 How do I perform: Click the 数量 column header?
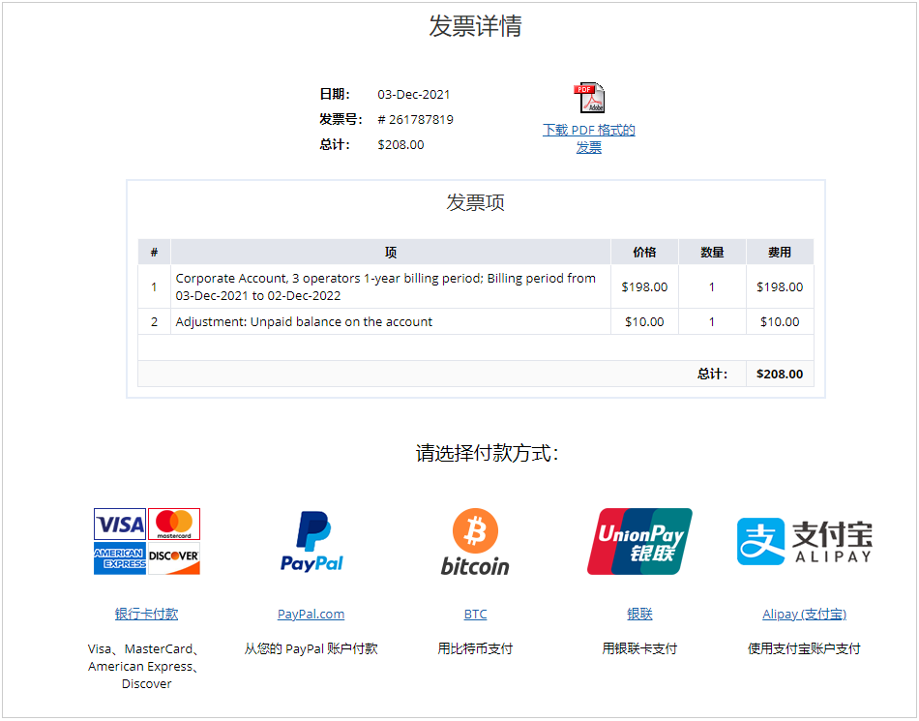[x=712, y=252]
